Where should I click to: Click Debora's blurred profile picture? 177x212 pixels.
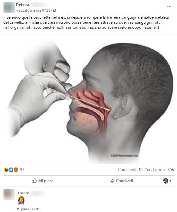coord(9,8)
